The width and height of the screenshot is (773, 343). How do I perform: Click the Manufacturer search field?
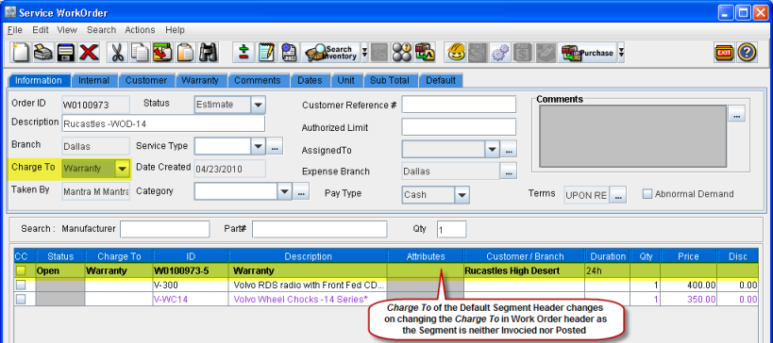pyautogui.click(x=164, y=229)
